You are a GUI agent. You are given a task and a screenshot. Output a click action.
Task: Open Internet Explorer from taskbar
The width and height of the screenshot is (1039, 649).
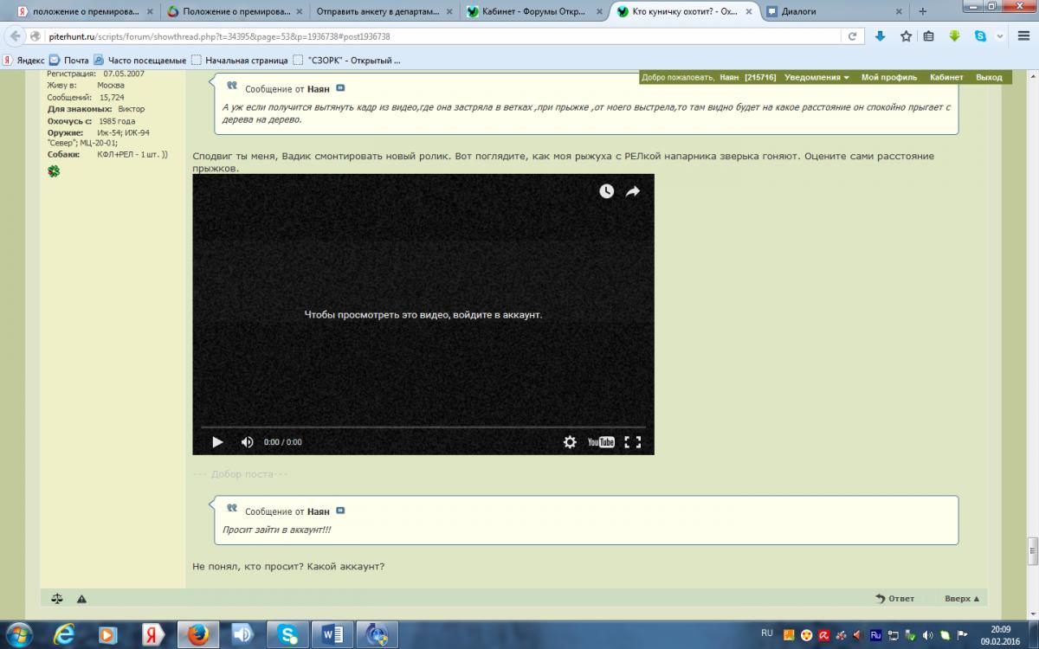65,634
